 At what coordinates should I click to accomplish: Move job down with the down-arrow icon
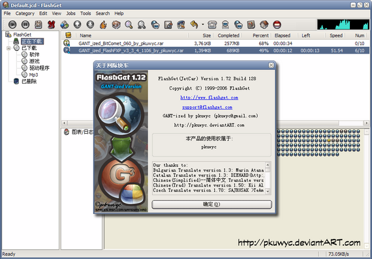[90, 24]
